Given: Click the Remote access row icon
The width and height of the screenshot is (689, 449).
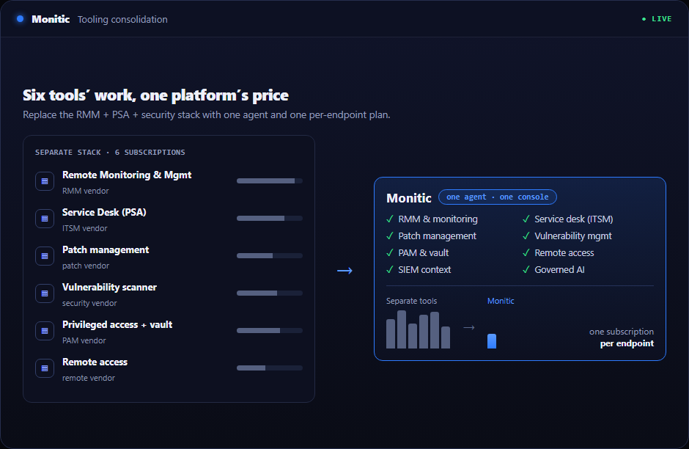Looking at the screenshot, I should coord(45,368).
